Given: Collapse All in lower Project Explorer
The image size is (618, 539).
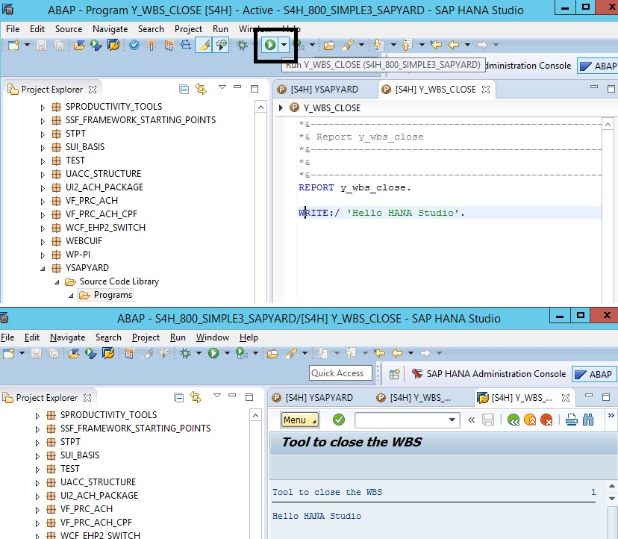Looking at the screenshot, I should [179, 398].
